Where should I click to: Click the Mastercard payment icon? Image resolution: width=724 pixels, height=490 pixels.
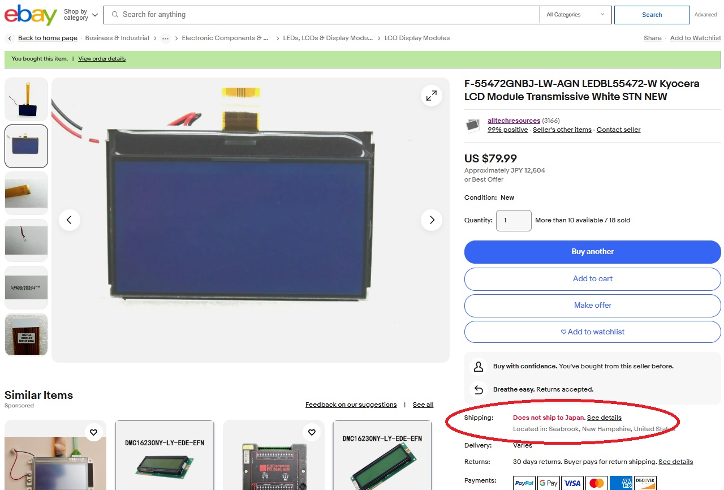coord(597,483)
